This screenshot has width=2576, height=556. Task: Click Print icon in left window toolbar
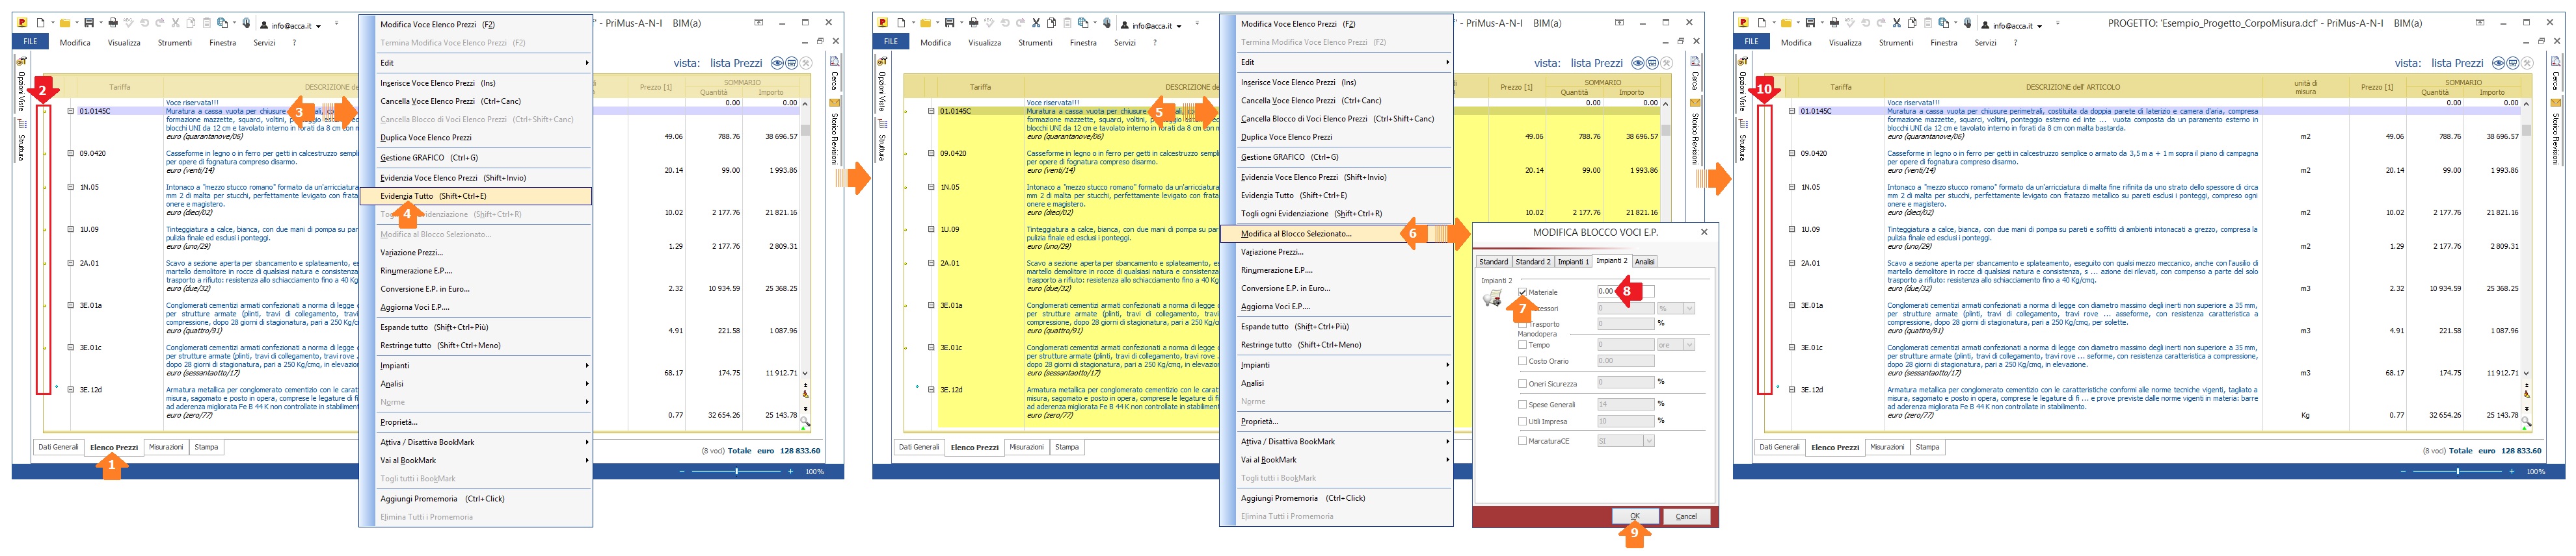click(113, 23)
